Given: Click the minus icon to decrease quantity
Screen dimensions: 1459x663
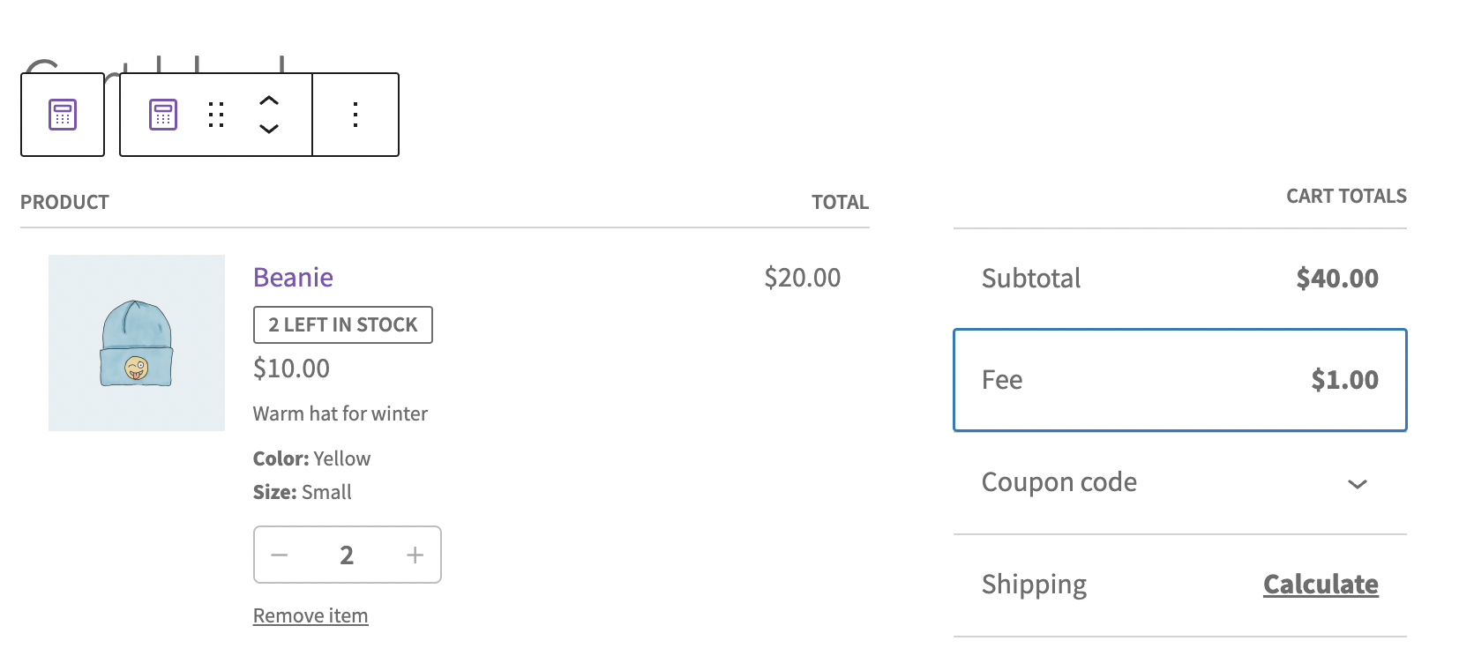Looking at the screenshot, I should click(280, 555).
